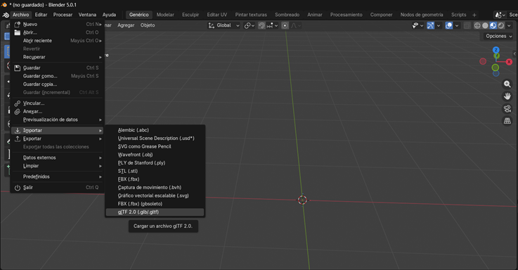Switch to the Pintar texturas workspace tab
The width and height of the screenshot is (518, 270).
coord(251,15)
